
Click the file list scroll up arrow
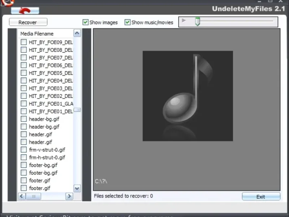pyautogui.click(x=77, y=33)
